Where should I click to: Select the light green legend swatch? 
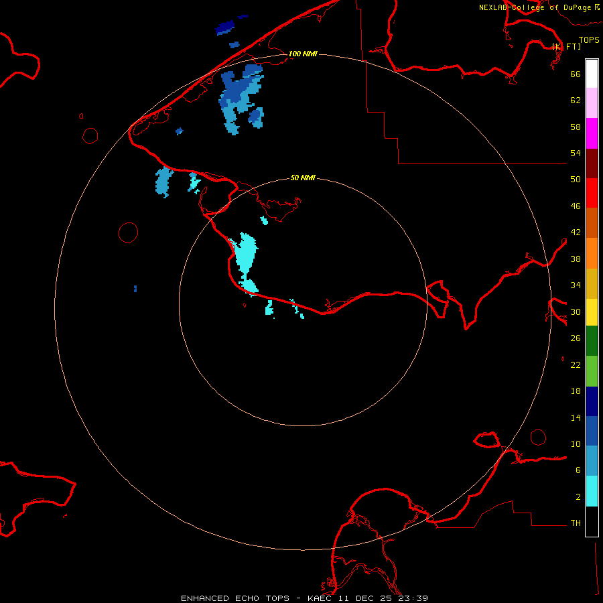point(592,371)
